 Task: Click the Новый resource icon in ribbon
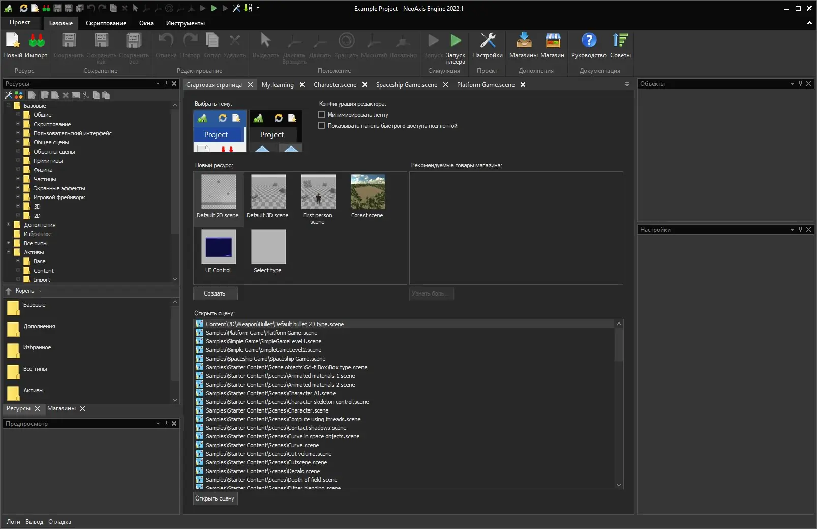click(12, 41)
